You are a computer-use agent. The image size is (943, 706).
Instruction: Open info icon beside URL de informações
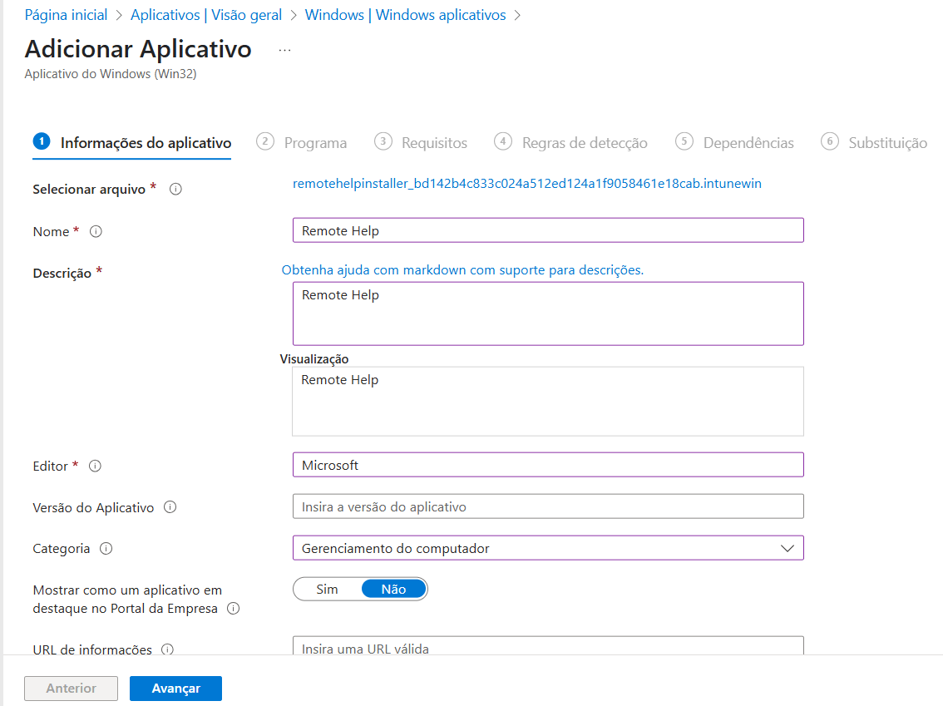(167, 649)
